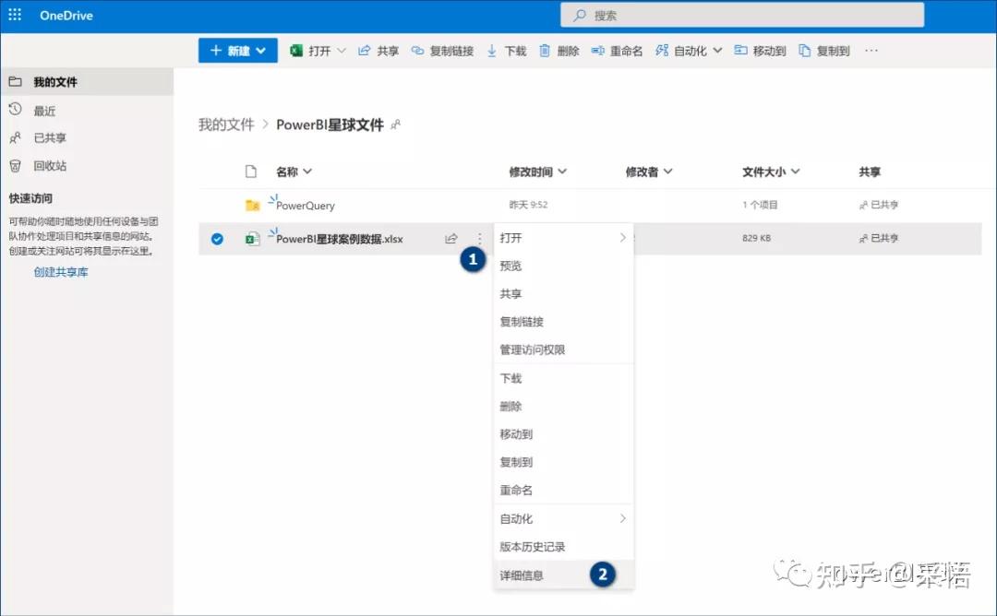The width and height of the screenshot is (997, 616).
Task: Sort by the 修改时间 column header
Action: click(x=538, y=172)
